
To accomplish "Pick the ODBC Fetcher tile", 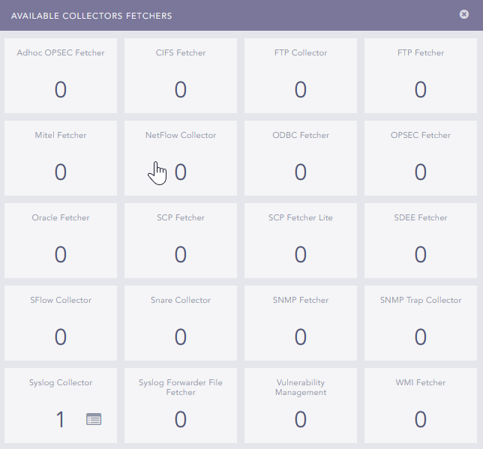I will click(x=301, y=158).
